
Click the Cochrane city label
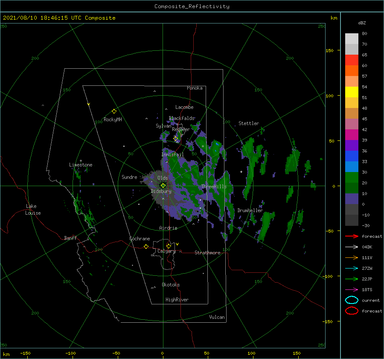point(140,239)
